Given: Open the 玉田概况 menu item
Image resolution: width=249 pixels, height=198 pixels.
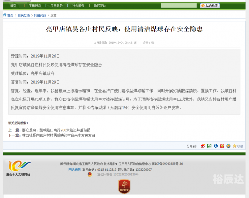Looking at the screenshot, I should 35,6.
